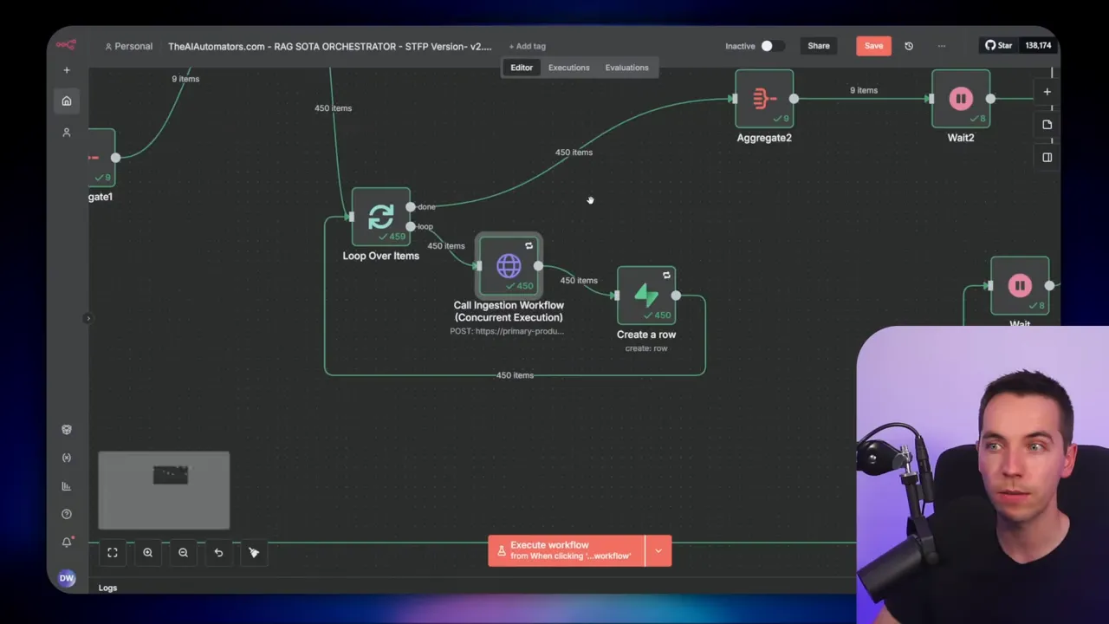
Task: Add a sticky note to canvas
Action: (1047, 125)
